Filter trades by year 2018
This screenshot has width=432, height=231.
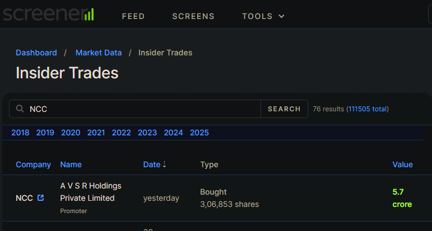(20, 133)
